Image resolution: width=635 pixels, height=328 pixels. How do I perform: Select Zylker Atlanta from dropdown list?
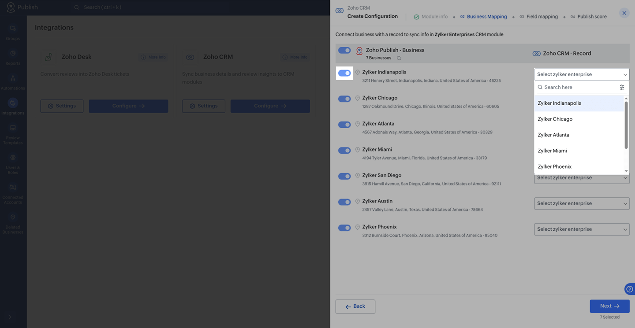(x=553, y=135)
